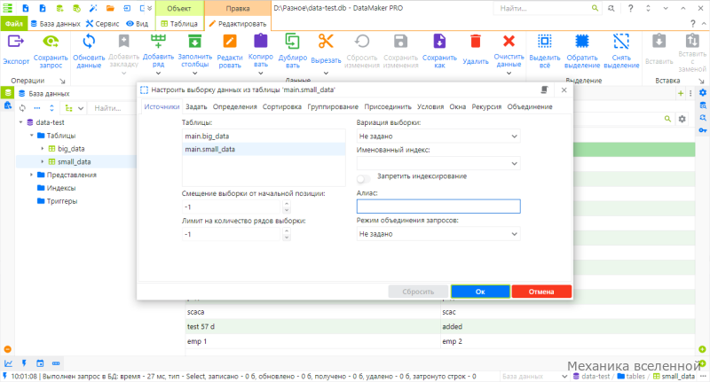Open Файл menu
Image resolution: width=710 pixels, height=382 pixels.
(x=14, y=24)
